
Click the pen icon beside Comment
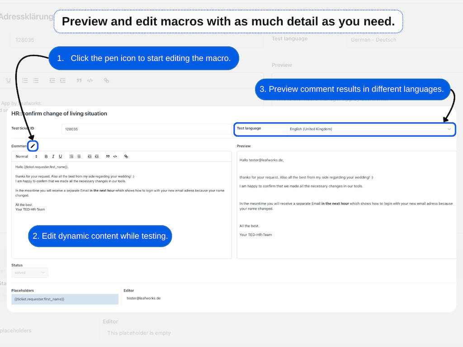(32, 146)
